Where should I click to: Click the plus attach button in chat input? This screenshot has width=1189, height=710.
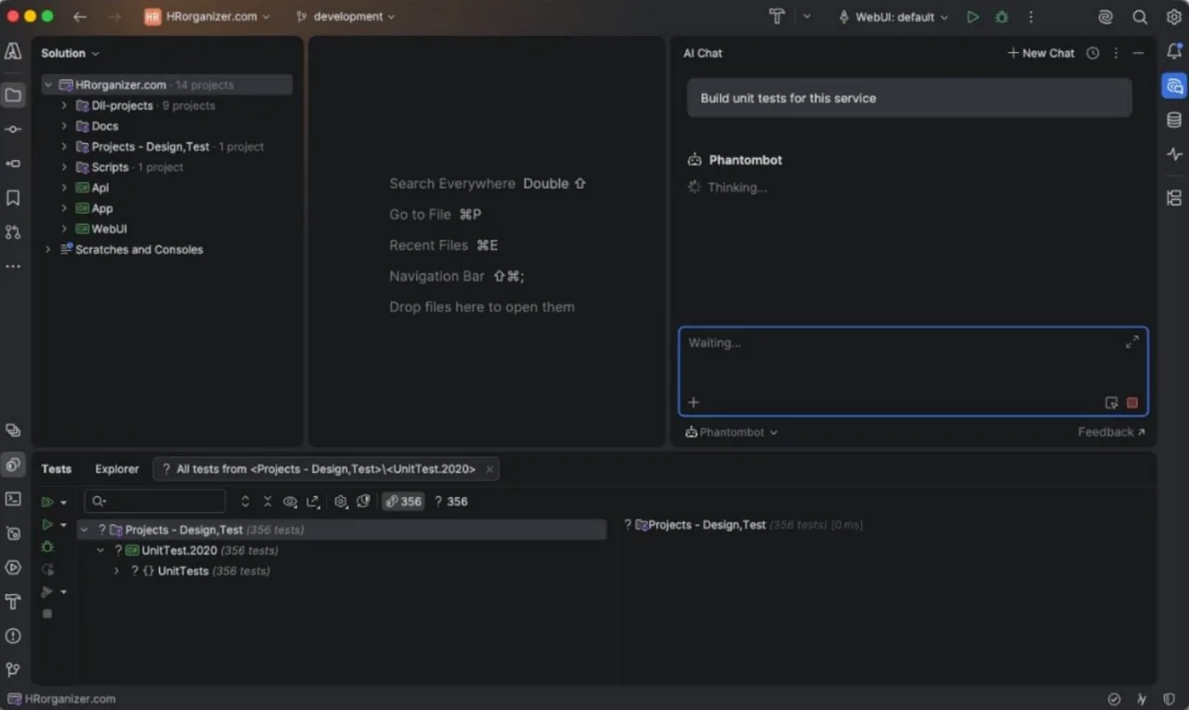pos(693,402)
